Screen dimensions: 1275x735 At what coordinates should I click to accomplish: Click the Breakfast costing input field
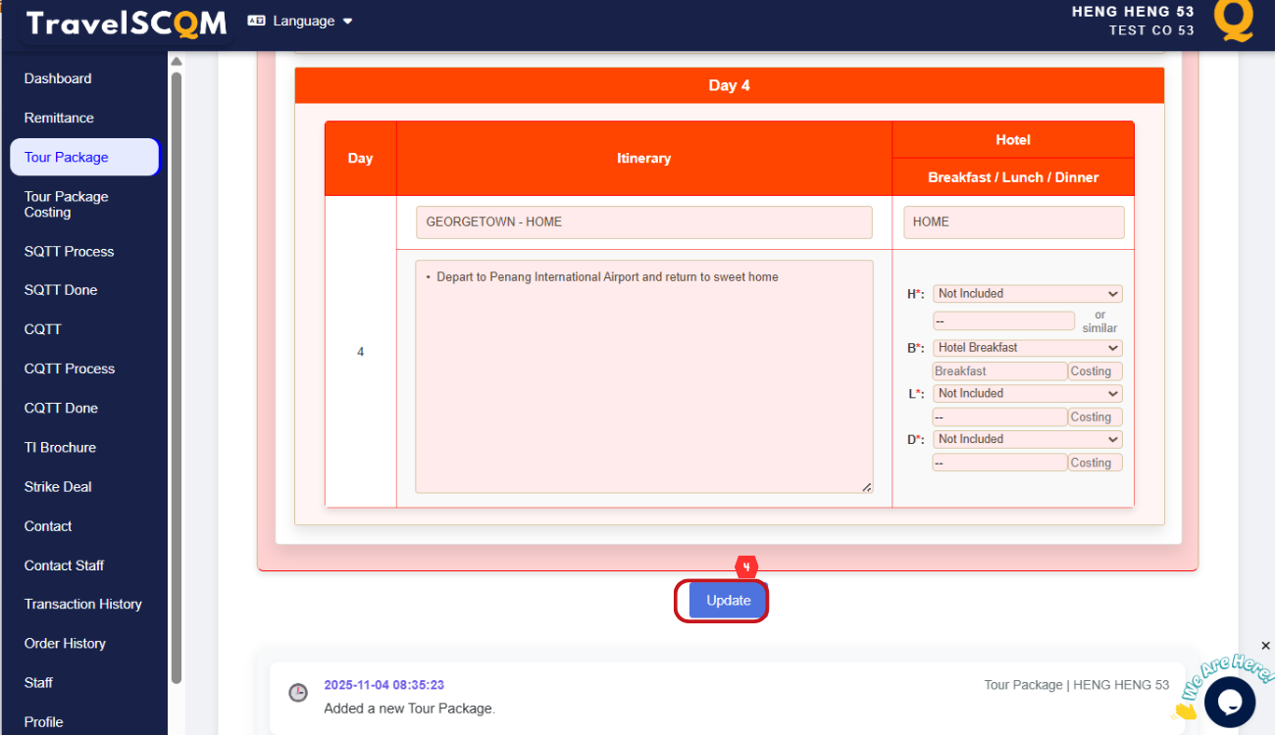pyautogui.click(x=1095, y=371)
